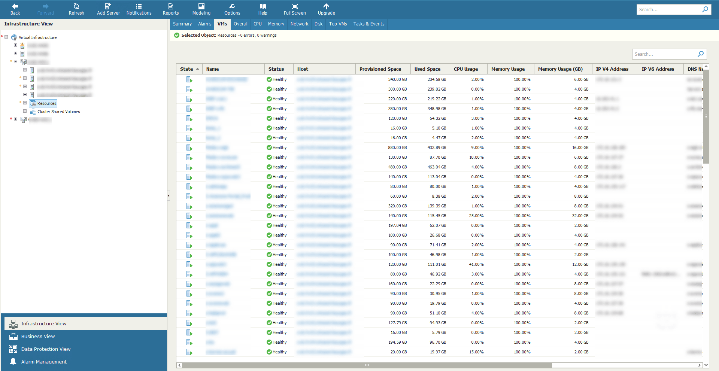Refresh the infrastructure data
719x371 pixels.
pos(76,9)
